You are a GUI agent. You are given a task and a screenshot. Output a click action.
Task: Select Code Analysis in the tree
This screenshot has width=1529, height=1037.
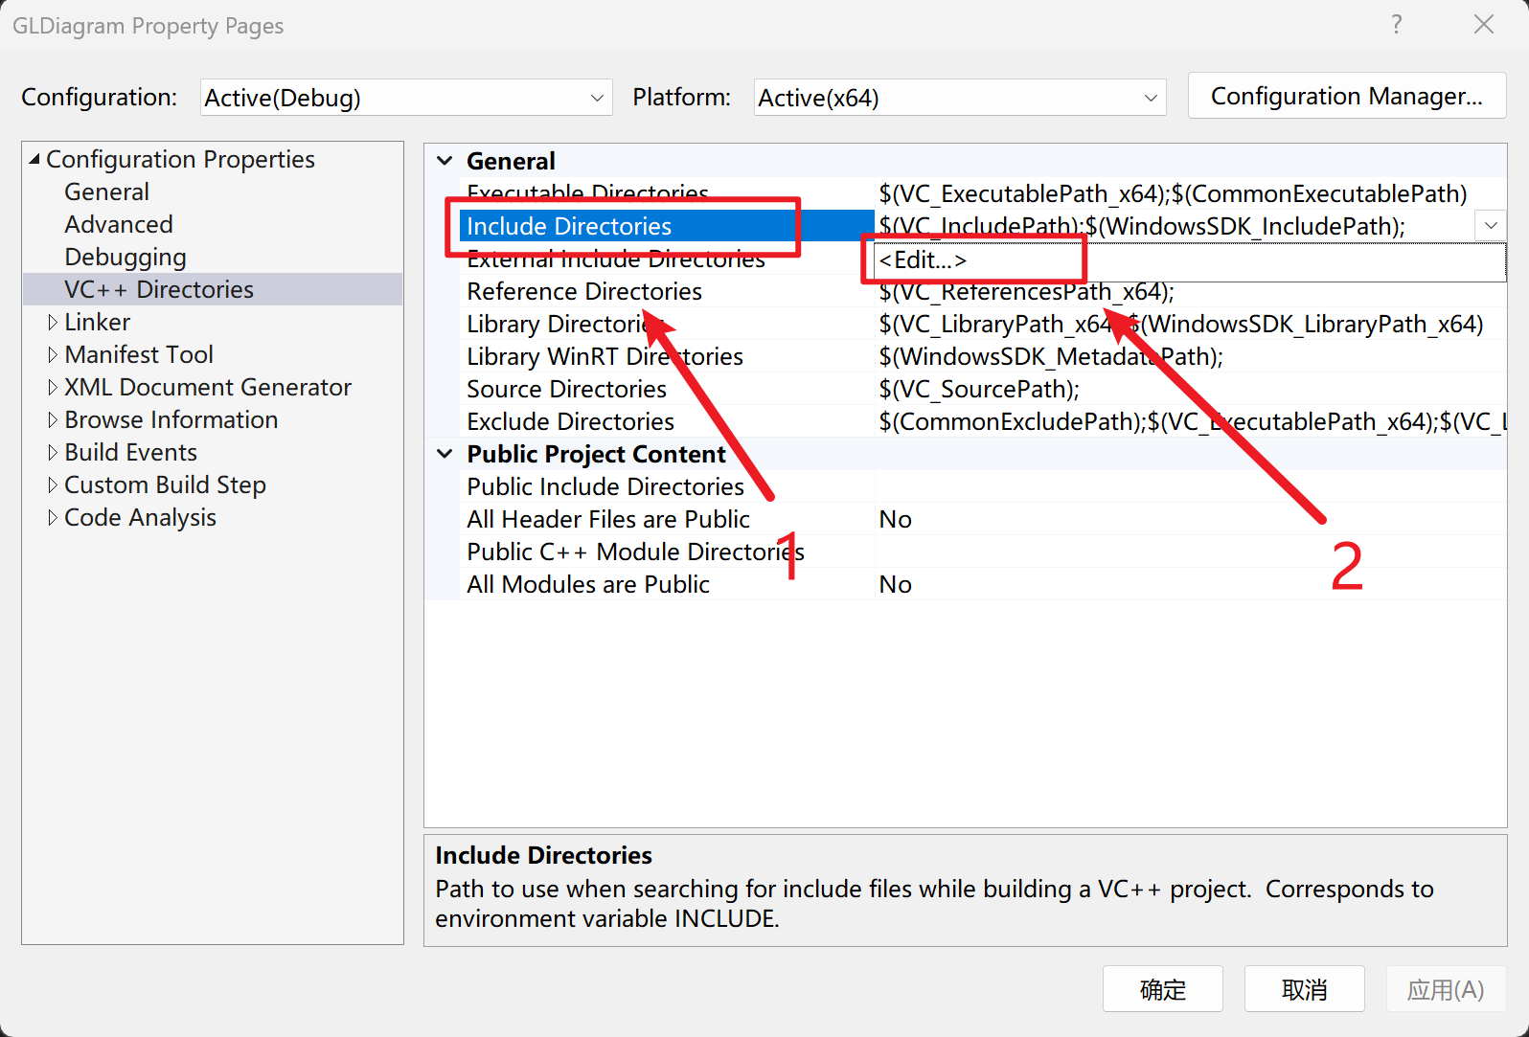point(140,517)
